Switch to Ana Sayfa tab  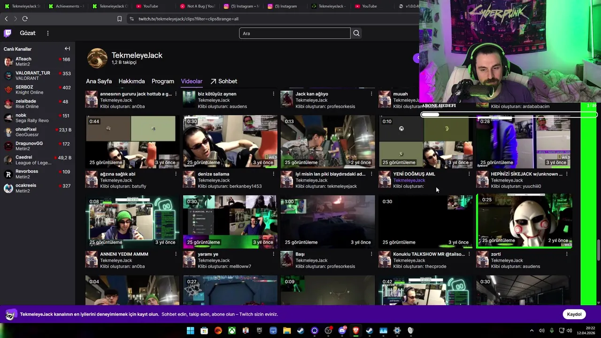(x=99, y=81)
